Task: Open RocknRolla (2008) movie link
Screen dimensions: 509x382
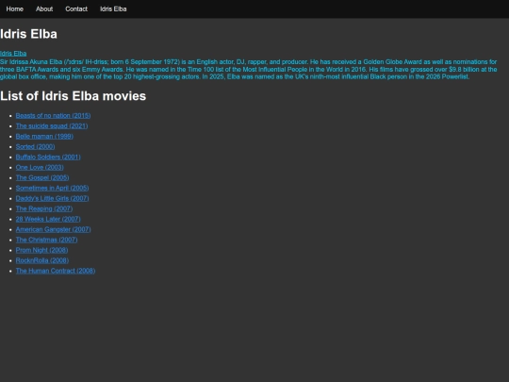Action: (x=42, y=261)
